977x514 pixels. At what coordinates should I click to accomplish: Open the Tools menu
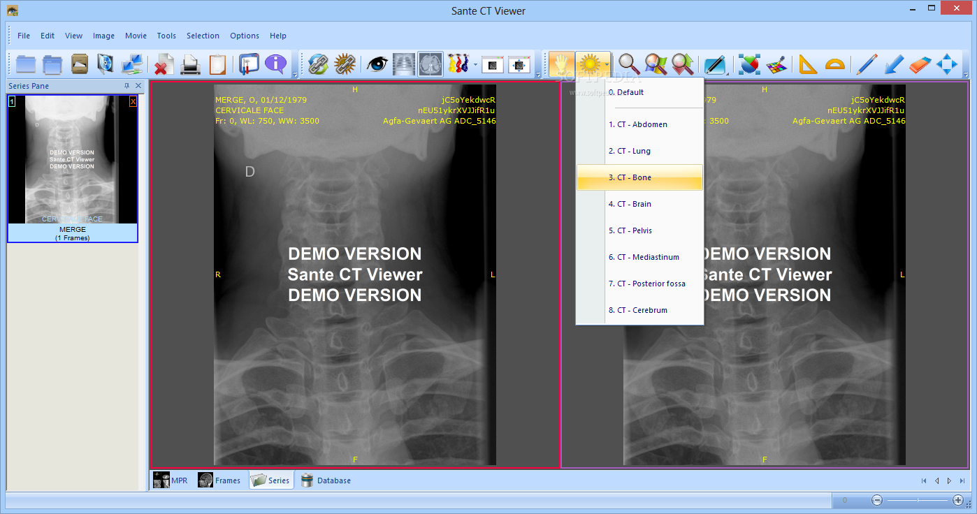pyautogui.click(x=166, y=36)
